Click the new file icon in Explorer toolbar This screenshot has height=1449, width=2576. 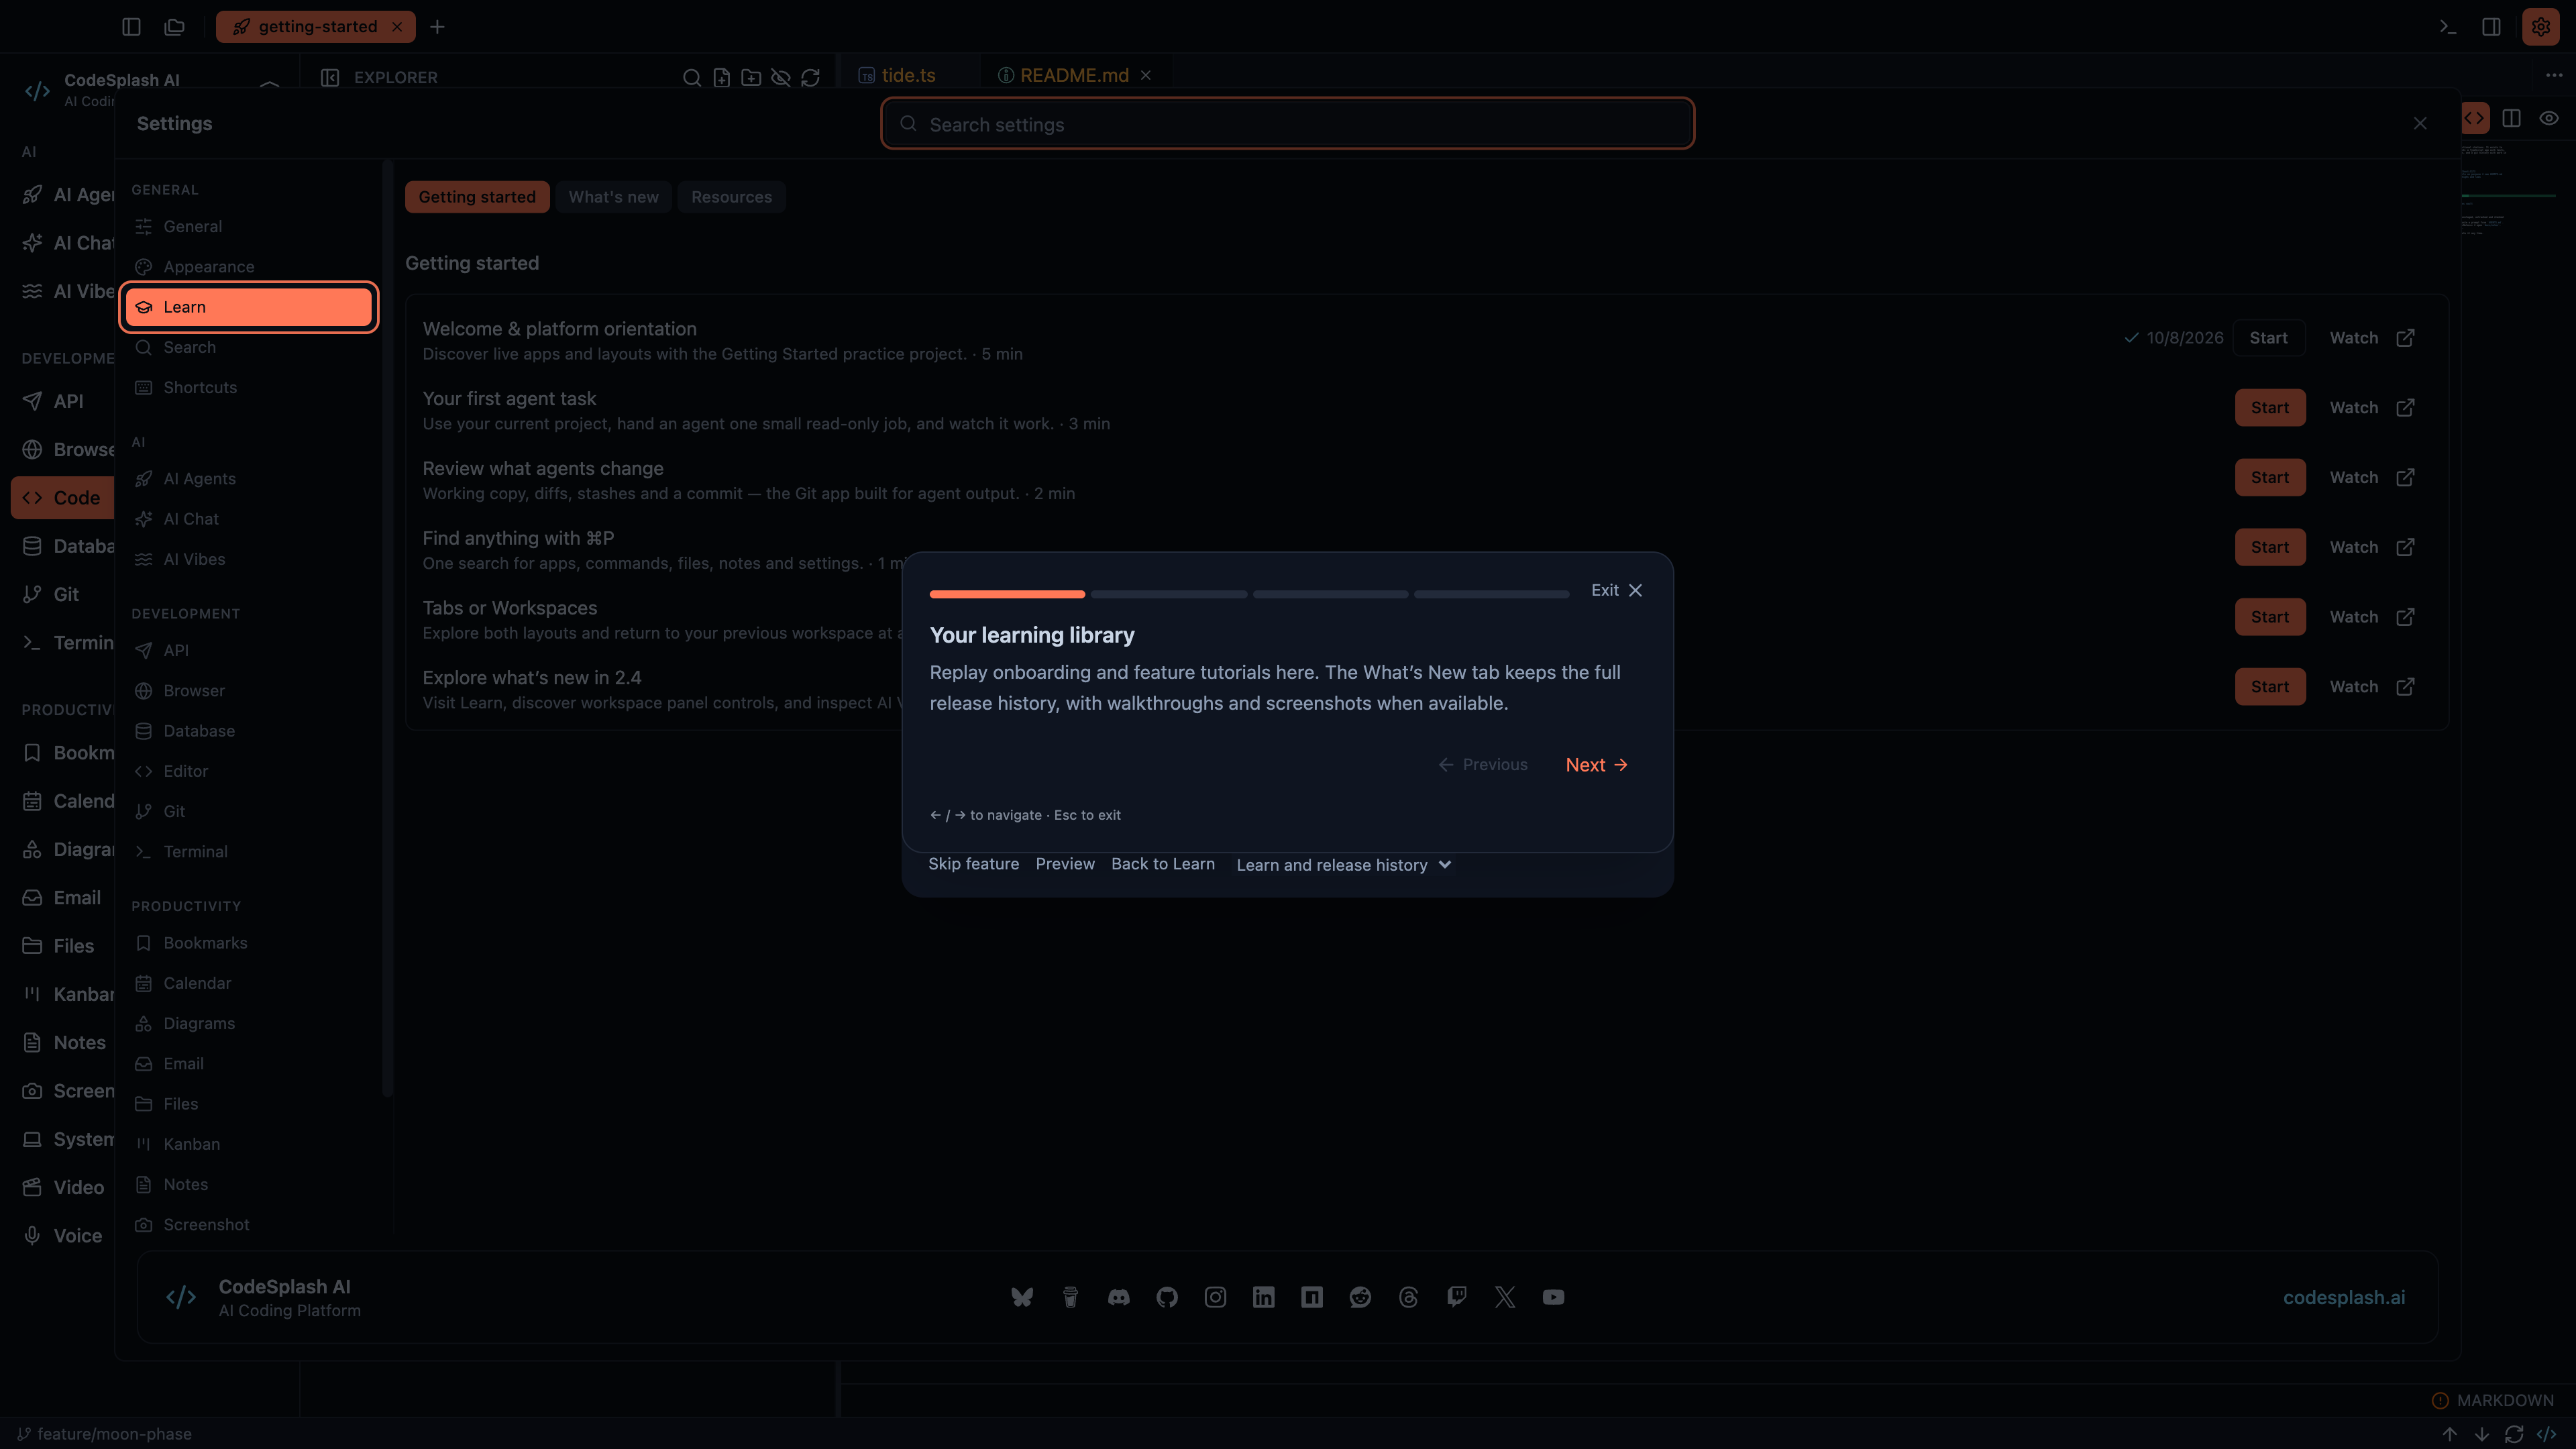[721, 77]
